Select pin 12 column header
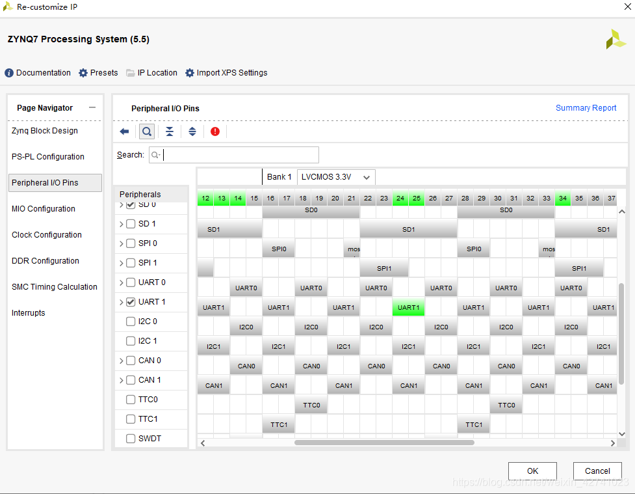Screen dimensions: 635x494 click(205, 199)
